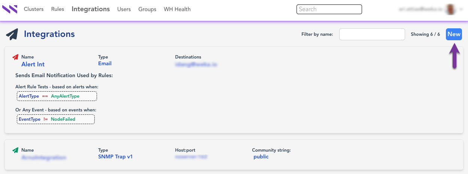Image resolution: width=468 pixels, height=174 pixels.
Task: Select the Integrations nav item
Action: pyautogui.click(x=91, y=9)
